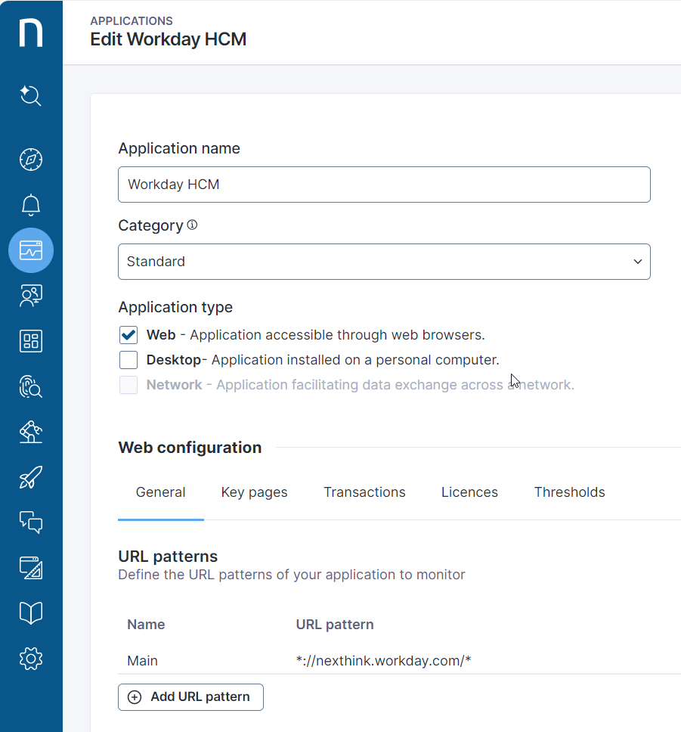
Task: Click the Main URL pattern row name
Action: pyautogui.click(x=142, y=661)
